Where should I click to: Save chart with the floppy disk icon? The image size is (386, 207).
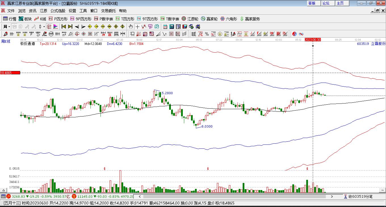pyautogui.click(x=185, y=27)
